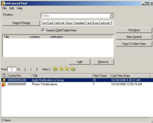Image resolution: width=153 pixels, height=123 pixels.
Task: Click icon of task 00000000208 row
Action: (x=4, y=80)
